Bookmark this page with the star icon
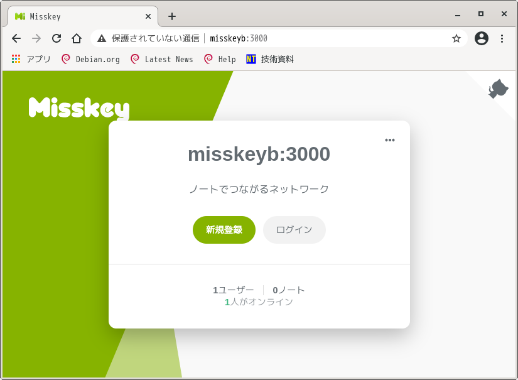Viewport: 518px width, 380px height. (456, 39)
